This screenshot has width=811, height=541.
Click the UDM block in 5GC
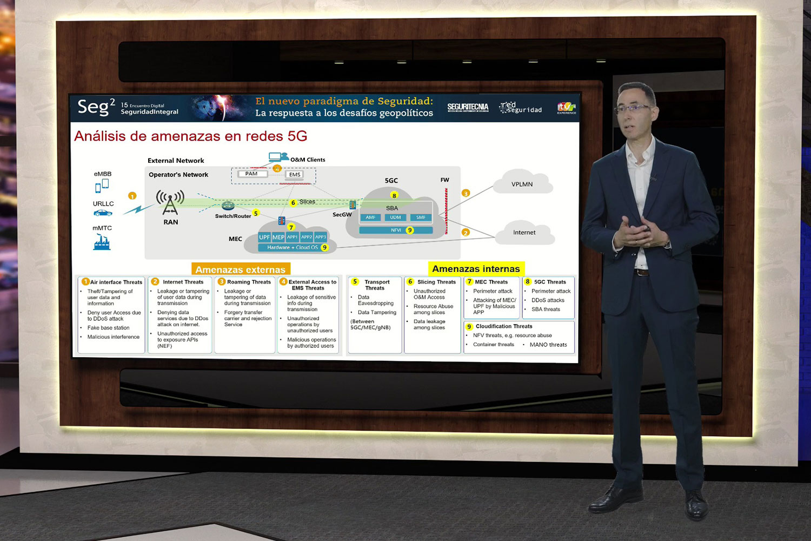(x=396, y=217)
